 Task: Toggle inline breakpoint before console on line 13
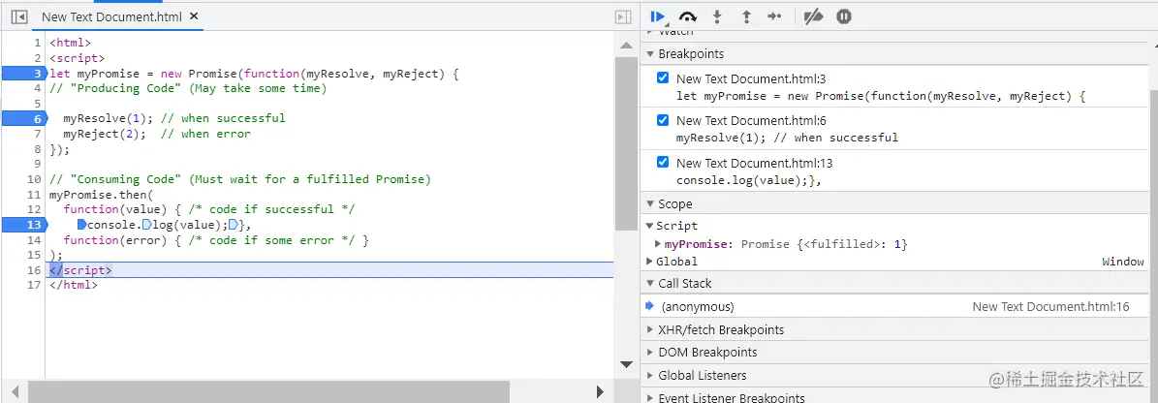point(82,225)
